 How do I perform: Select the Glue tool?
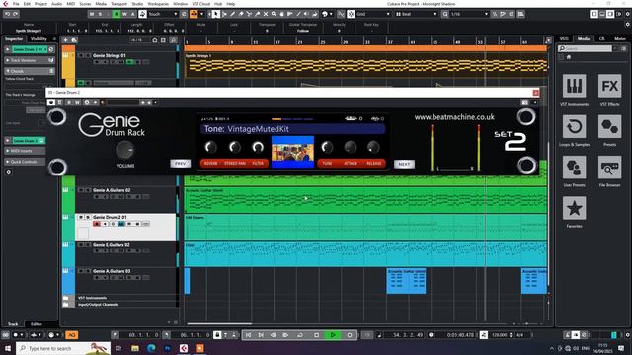click(257, 14)
